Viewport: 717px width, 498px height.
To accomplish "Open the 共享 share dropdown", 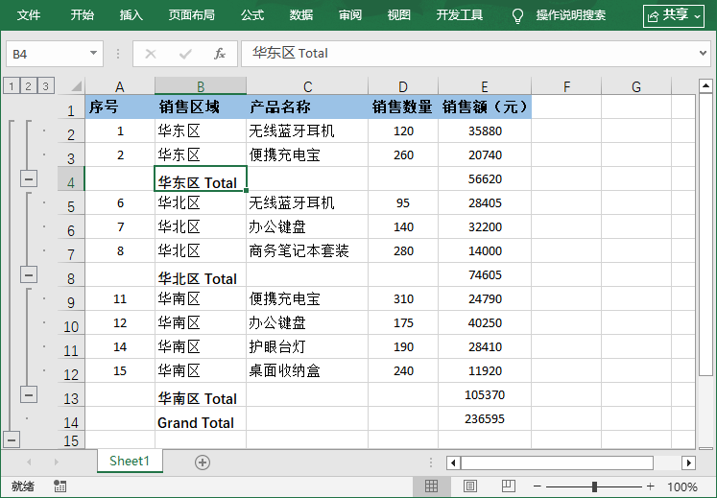I will pyautogui.click(x=674, y=16).
